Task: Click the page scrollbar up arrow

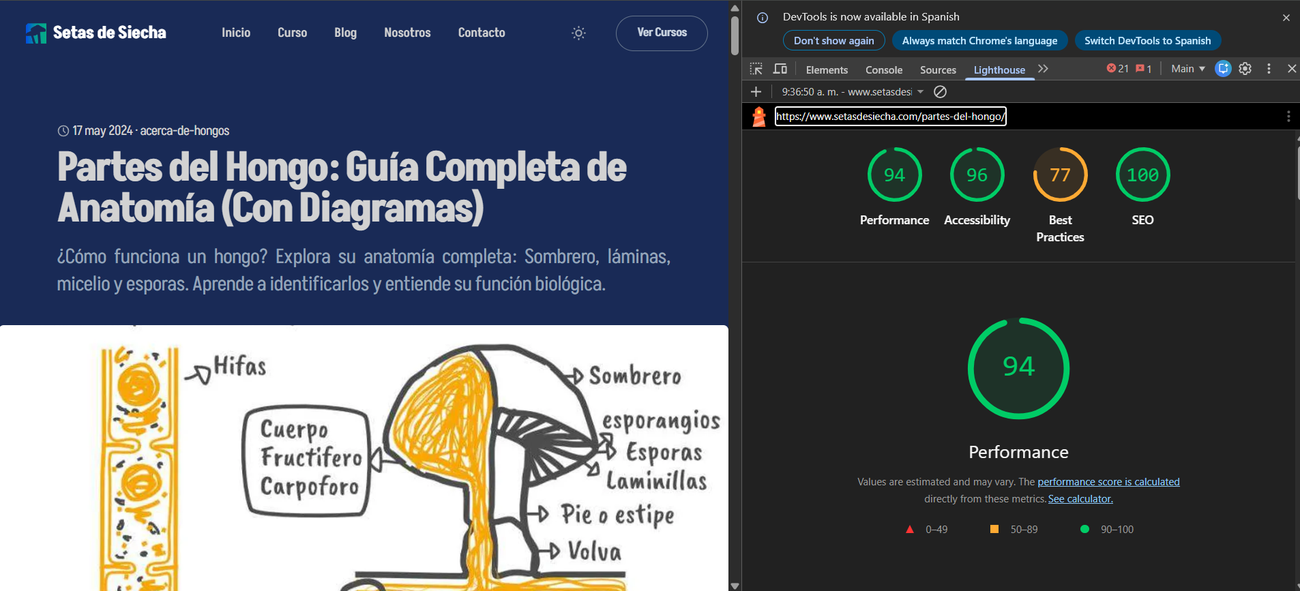Action: [735, 8]
